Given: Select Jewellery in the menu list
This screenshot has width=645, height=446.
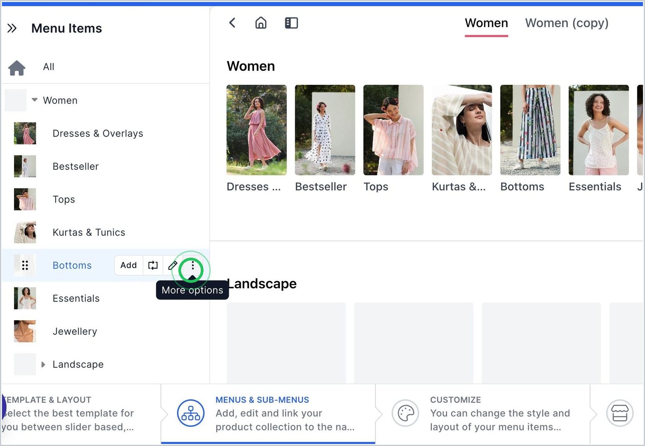Looking at the screenshot, I should point(75,331).
